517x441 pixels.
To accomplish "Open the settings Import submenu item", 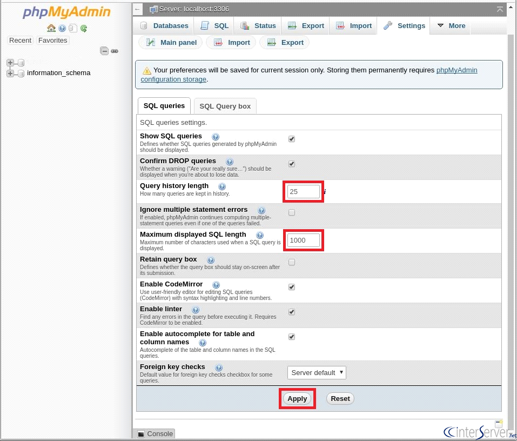I will (231, 43).
